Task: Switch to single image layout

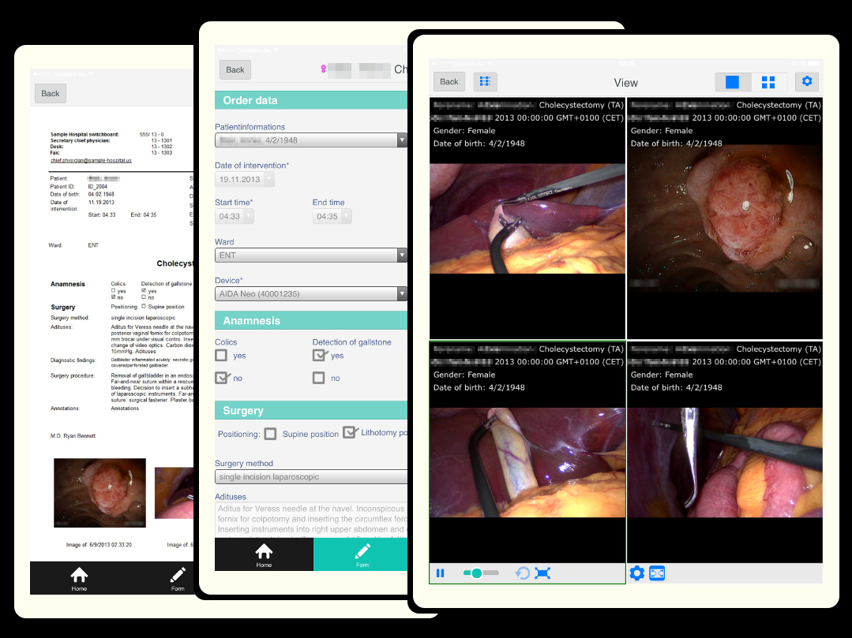Action: [732, 82]
